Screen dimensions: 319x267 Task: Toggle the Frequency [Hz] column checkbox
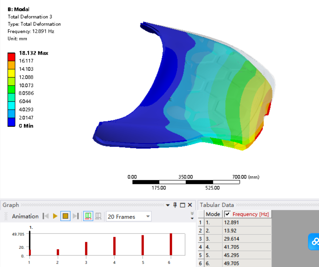click(227, 214)
